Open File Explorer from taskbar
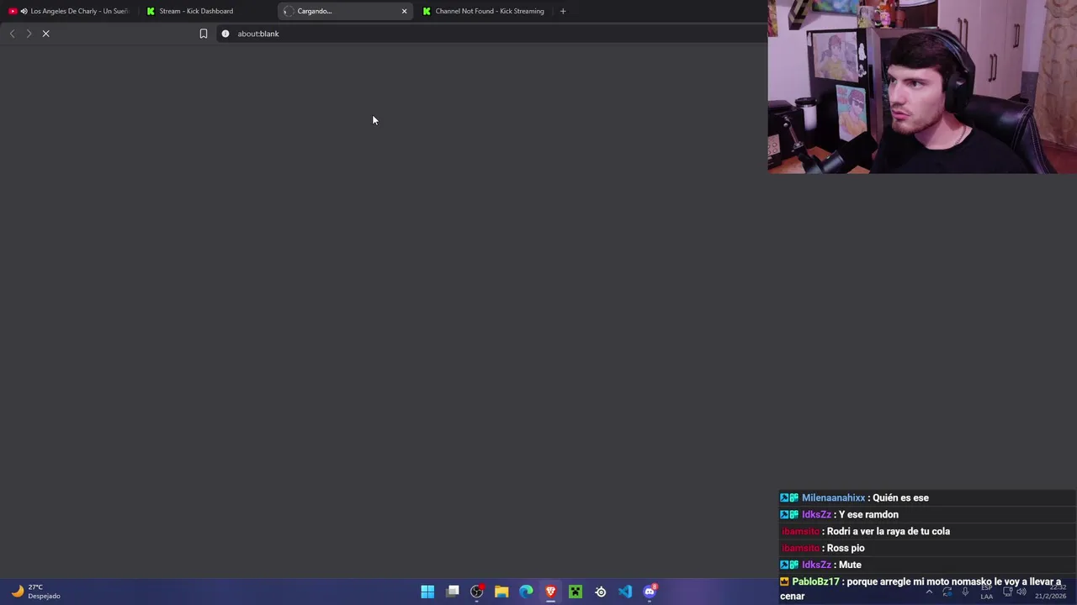This screenshot has width=1077, height=605. [x=501, y=592]
